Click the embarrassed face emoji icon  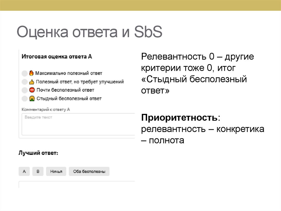click(x=32, y=98)
